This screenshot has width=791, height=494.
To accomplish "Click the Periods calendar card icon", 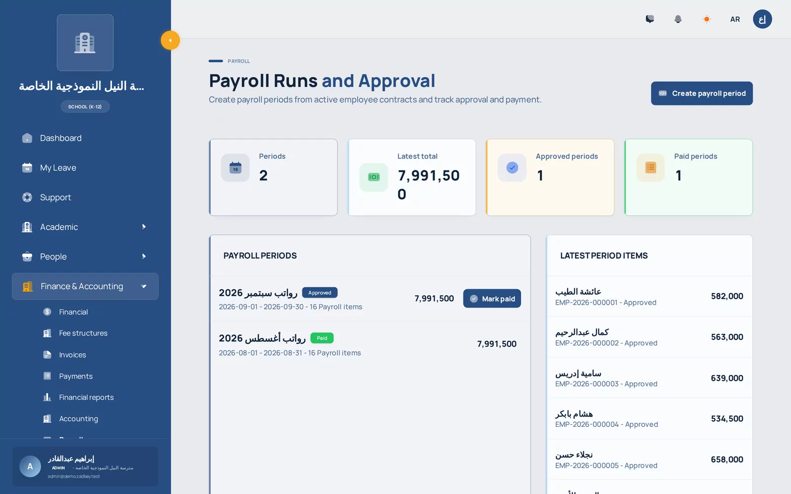I will pyautogui.click(x=235, y=168).
